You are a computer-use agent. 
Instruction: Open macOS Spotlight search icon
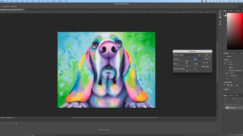227,1
